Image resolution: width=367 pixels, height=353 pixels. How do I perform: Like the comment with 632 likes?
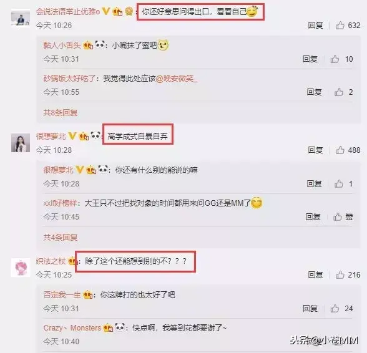pos(340,26)
